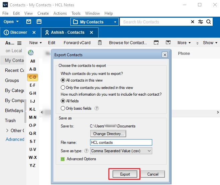The image size is (220, 185).
Task: Open the File menu
Action: tap(5, 13)
